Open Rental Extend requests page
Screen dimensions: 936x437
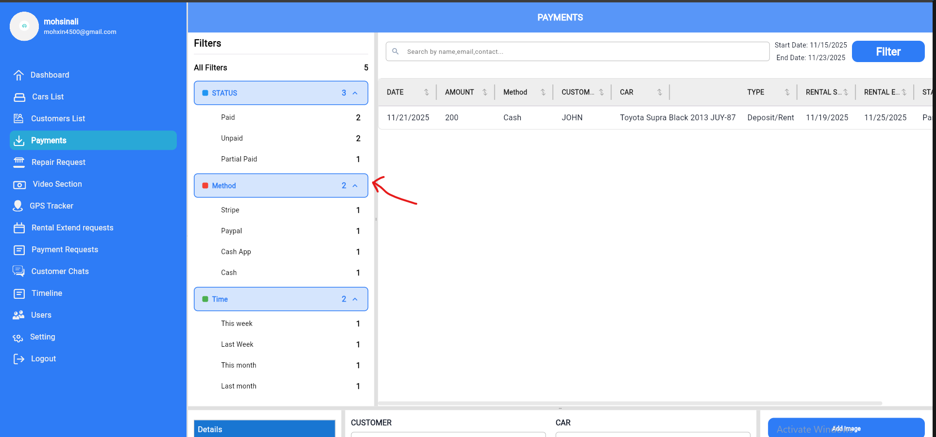(x=72, y=228)
